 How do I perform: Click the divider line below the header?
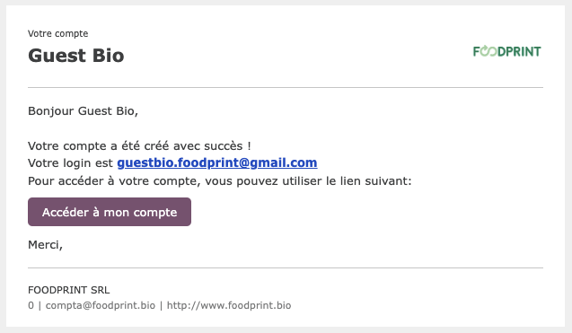(286, 88)
